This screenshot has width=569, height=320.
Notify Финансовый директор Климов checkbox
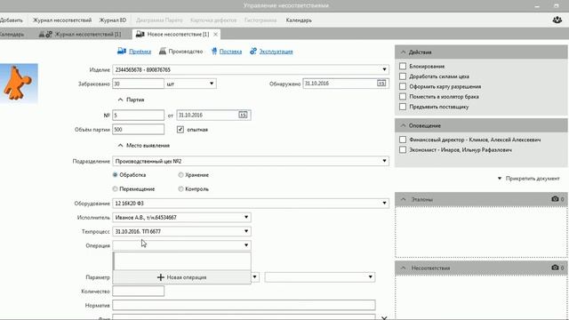click(403, 140)
